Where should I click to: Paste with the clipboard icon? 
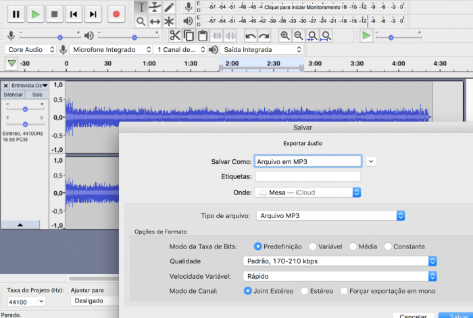[x=203, y=36]
